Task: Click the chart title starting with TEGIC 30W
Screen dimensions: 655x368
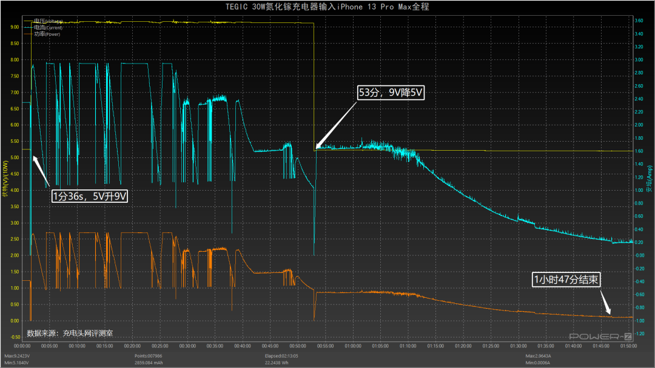Action: 327,7
